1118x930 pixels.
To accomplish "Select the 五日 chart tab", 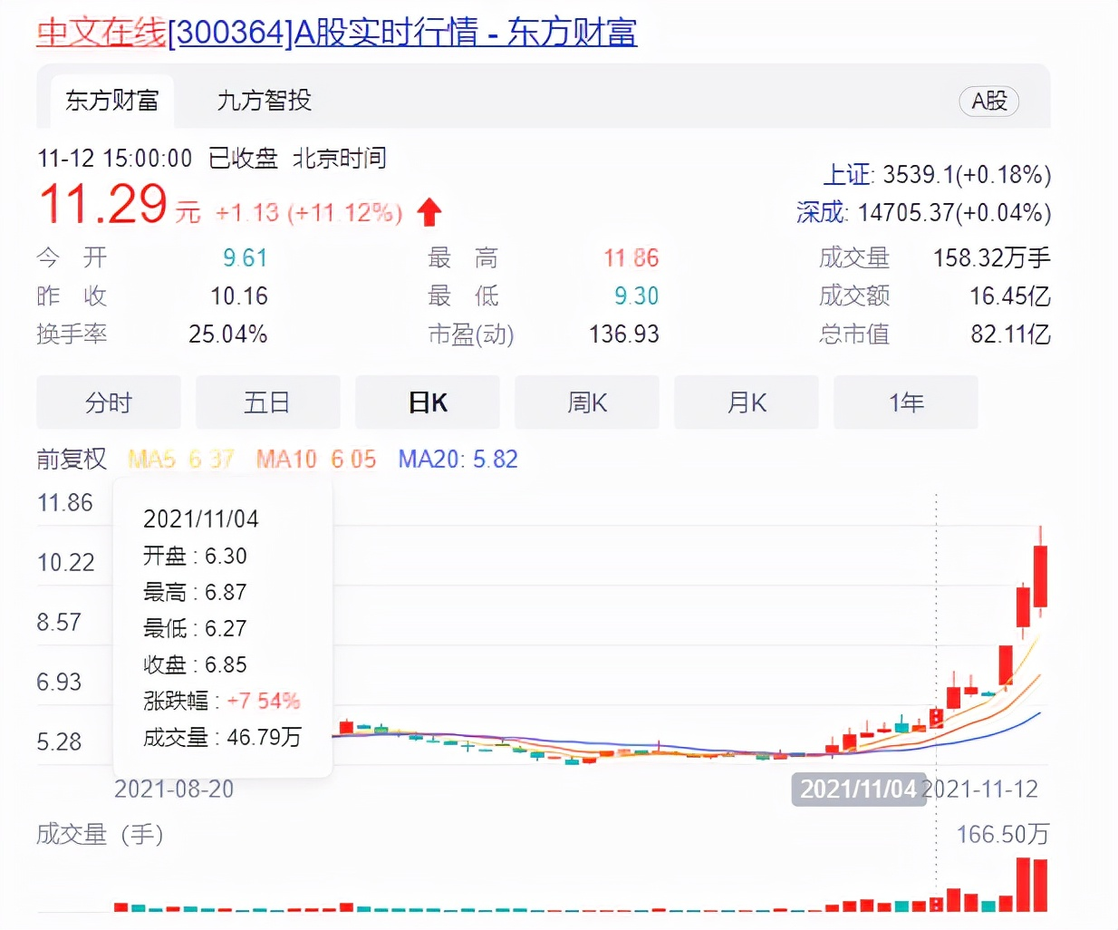I will [x=268, y=402].
